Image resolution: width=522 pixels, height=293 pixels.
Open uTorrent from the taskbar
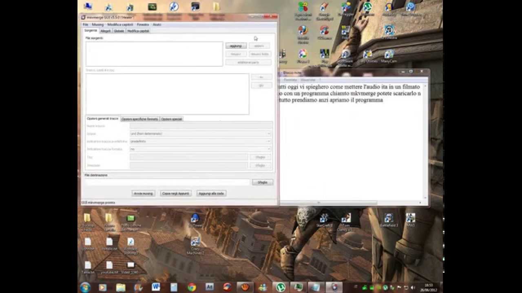click(281, 287)
